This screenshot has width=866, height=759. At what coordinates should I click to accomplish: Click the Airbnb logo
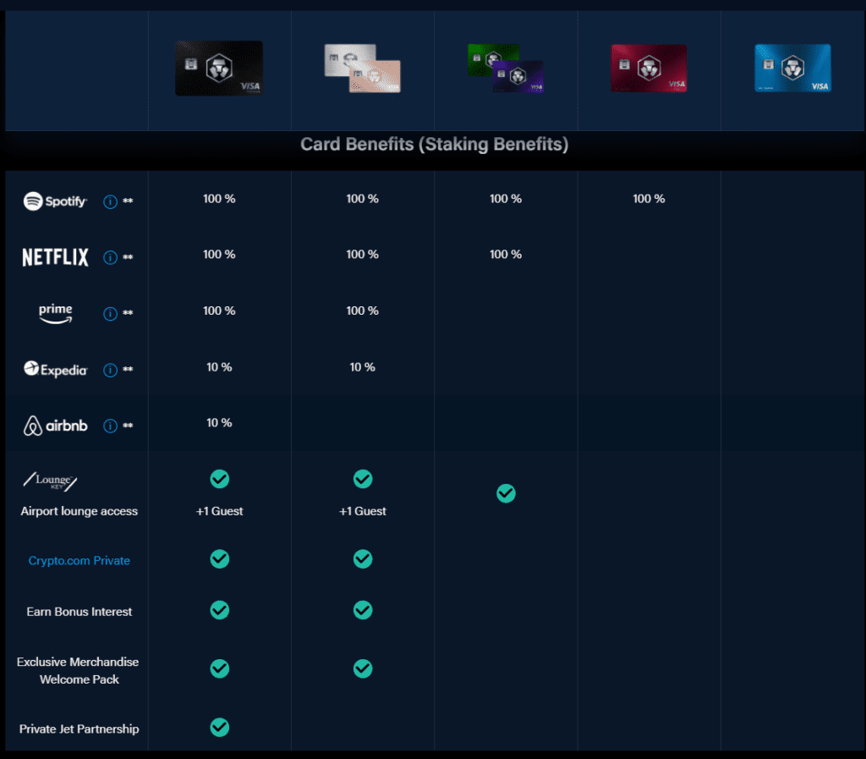(x=55, y=426)
